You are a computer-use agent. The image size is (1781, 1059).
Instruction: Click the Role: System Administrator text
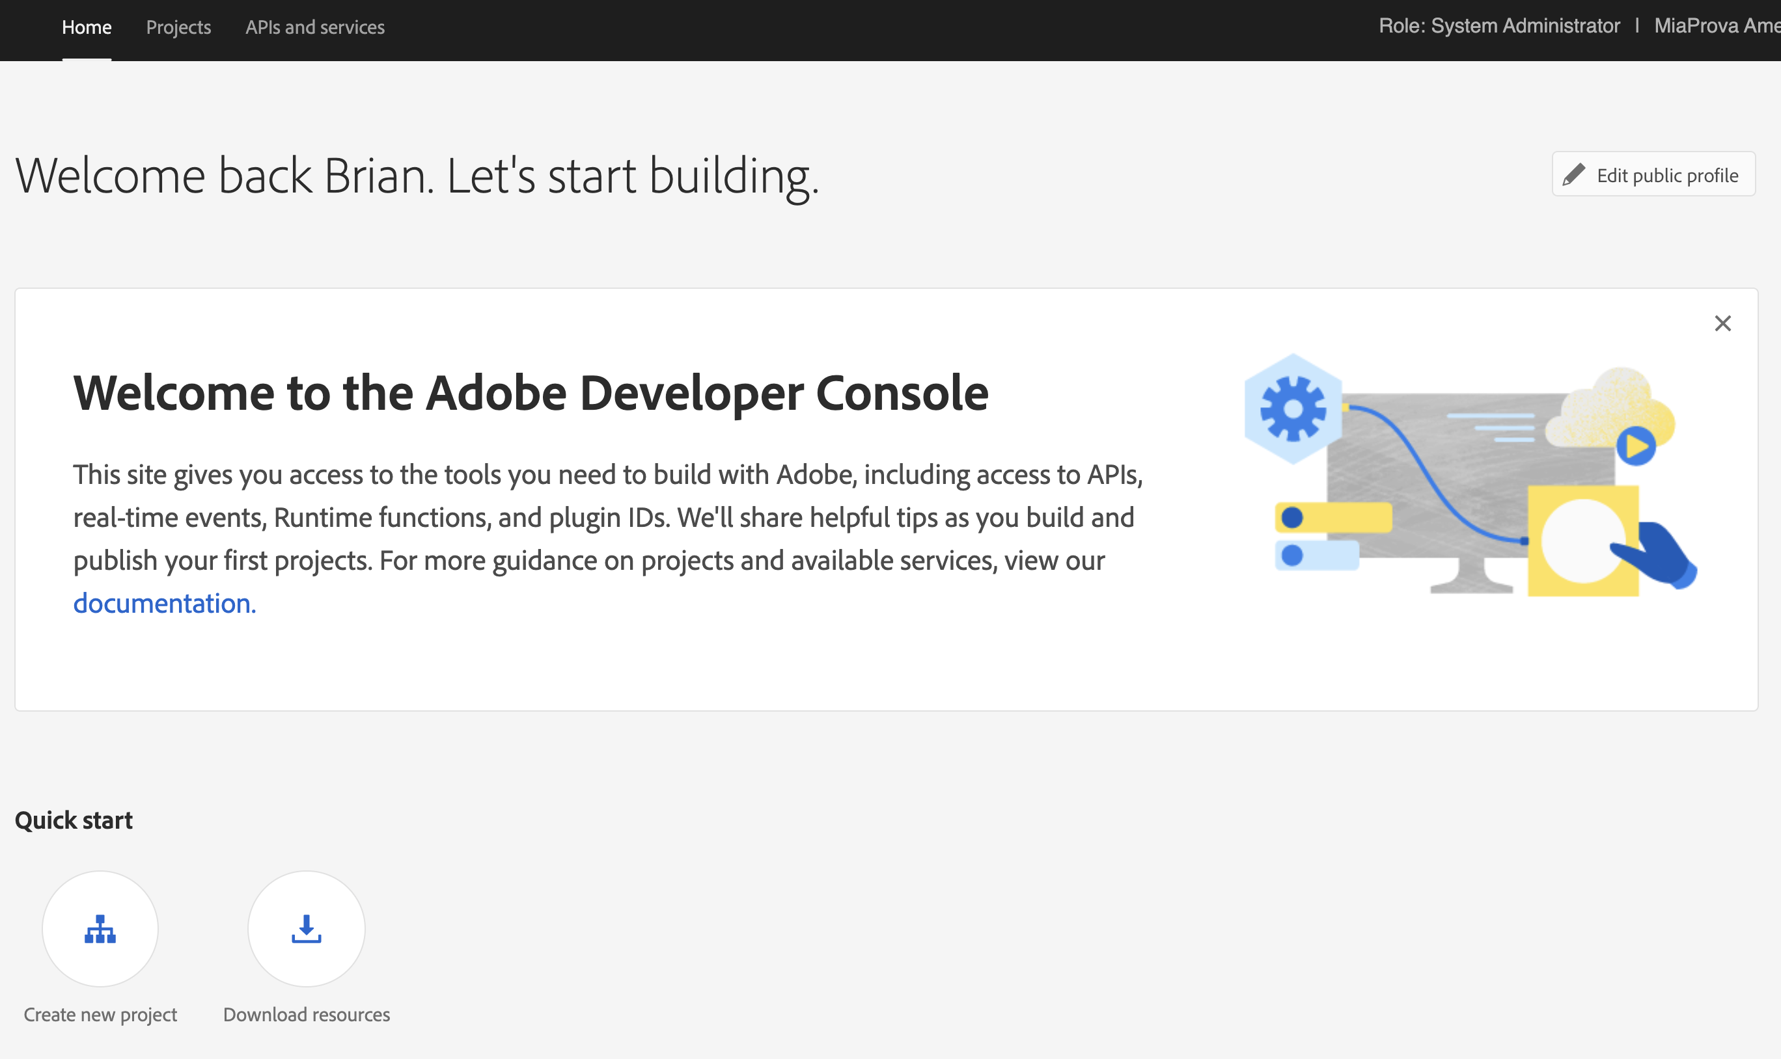[x=1499, y=27]
